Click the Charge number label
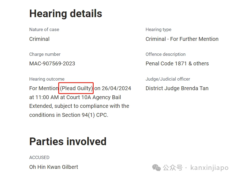The height and width of the screenshot is (177, 236). (45, 54)
